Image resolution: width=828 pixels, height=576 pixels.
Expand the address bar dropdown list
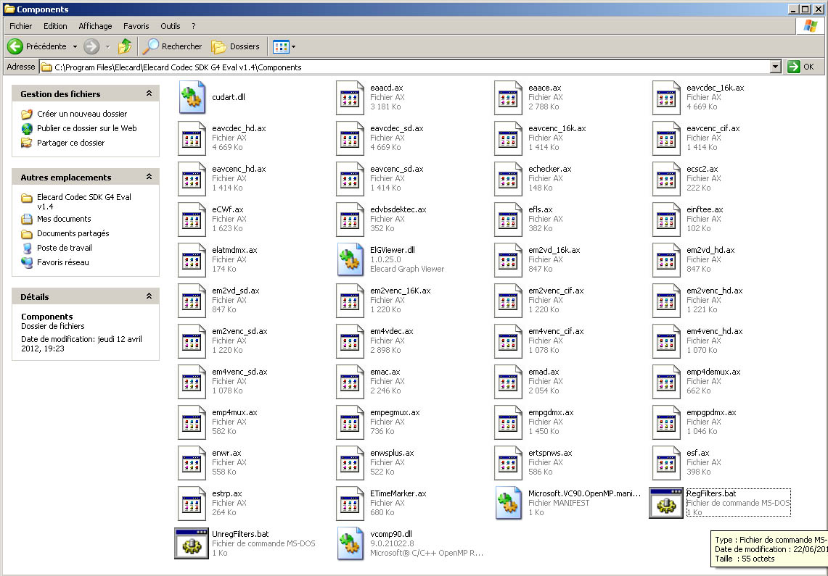coord(775,67)
